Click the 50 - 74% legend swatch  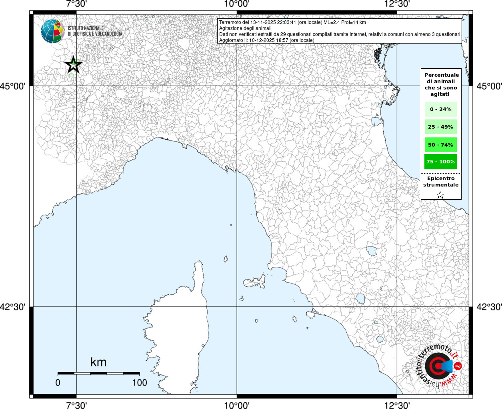click(x=441, y=145)
